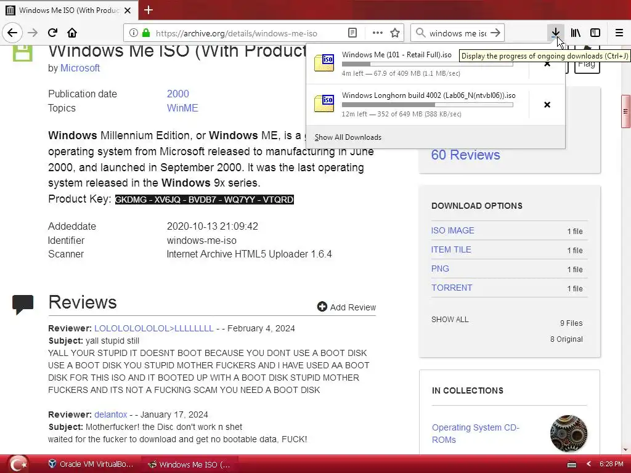View the green padlock connection details

[x=146, y=33]
